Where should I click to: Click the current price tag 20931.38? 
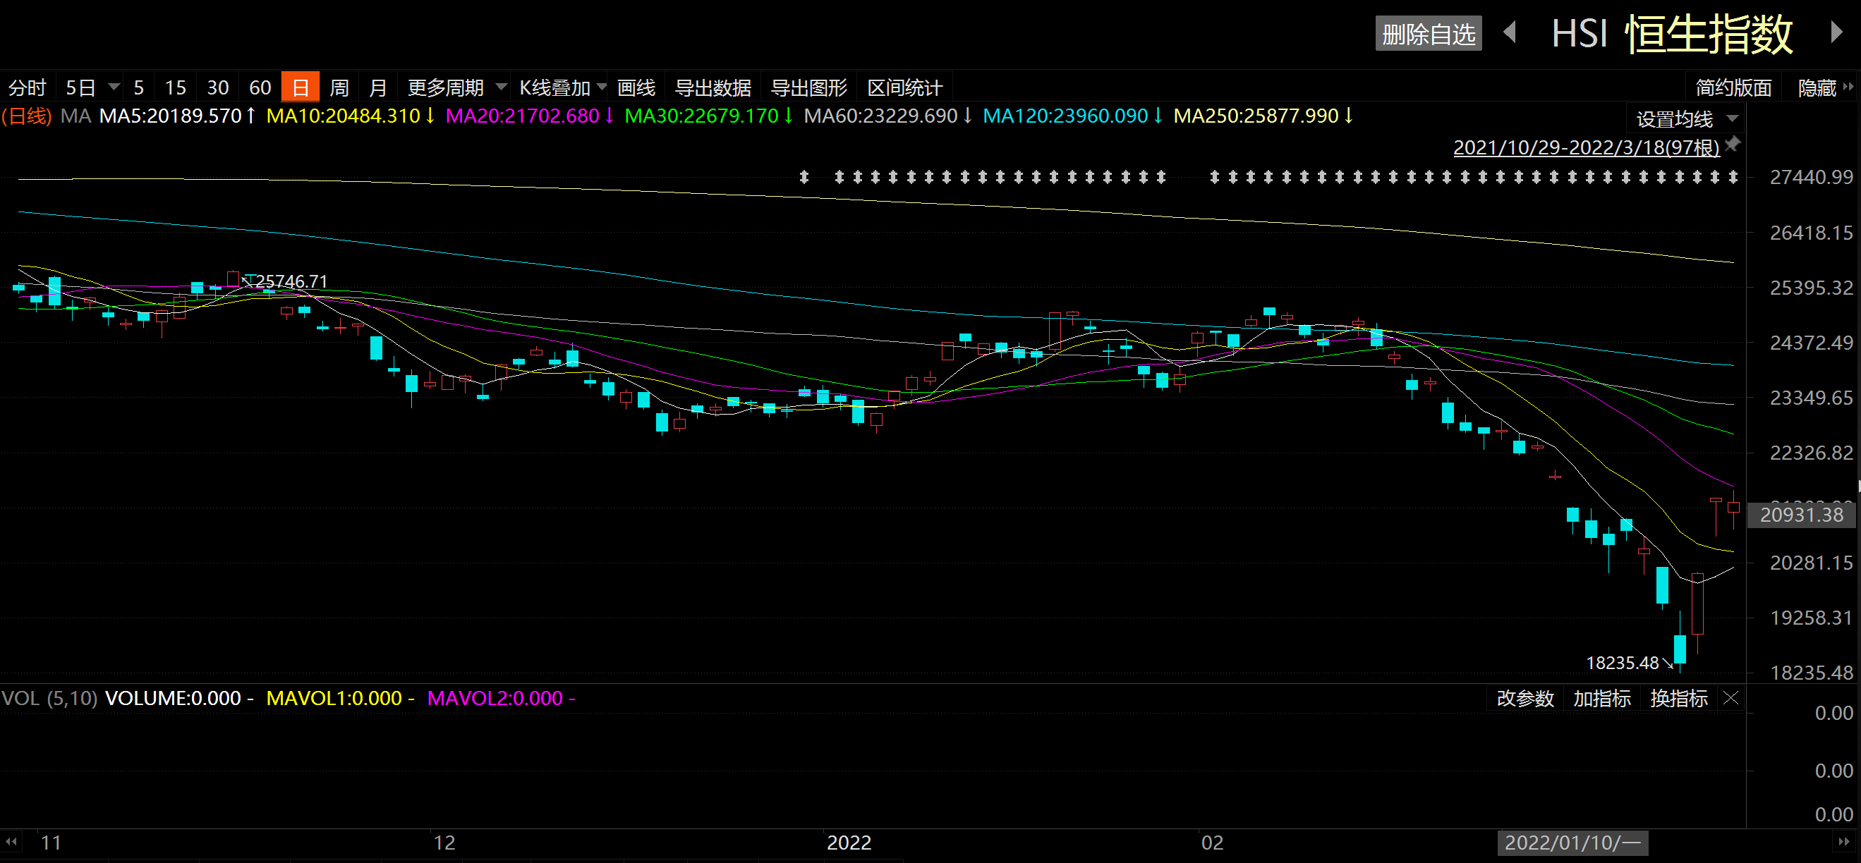1801,514
